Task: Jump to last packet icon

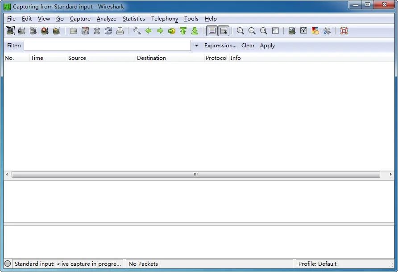Action: [x=195, y=31]
